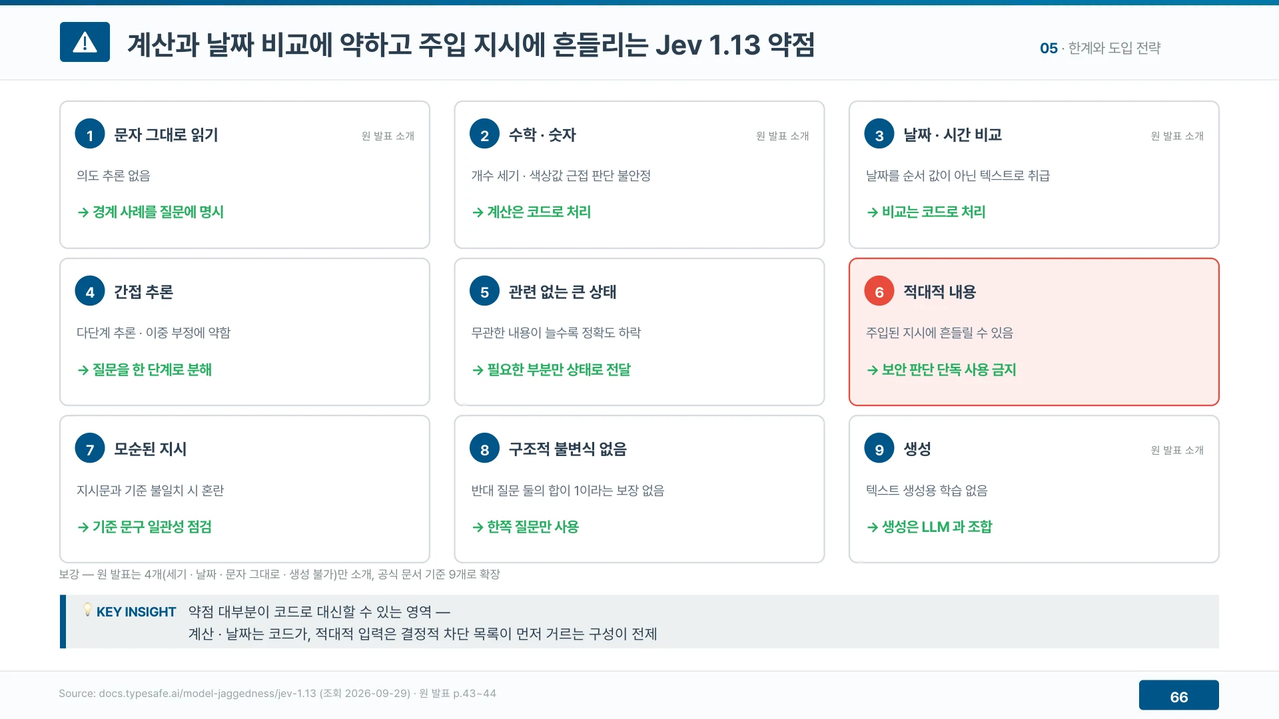This screenshot has height=719, width=1279.
Task: Click description 반대 질문 둘의 합이 1이라는 보장 없음
Action: pos(568,491)
